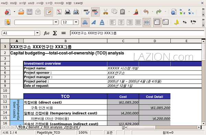Copy selection with the copy icon
Viewport: 206px width, 135px height.
(x=114, y=12)
